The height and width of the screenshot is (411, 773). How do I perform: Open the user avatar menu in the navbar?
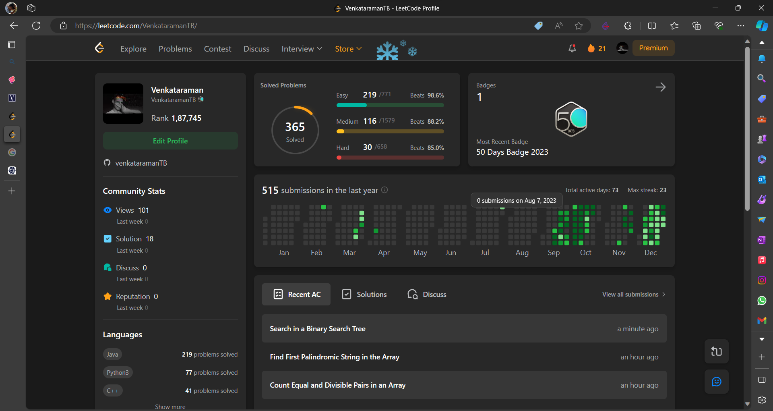pyautogui.click(x=622, y=48)
